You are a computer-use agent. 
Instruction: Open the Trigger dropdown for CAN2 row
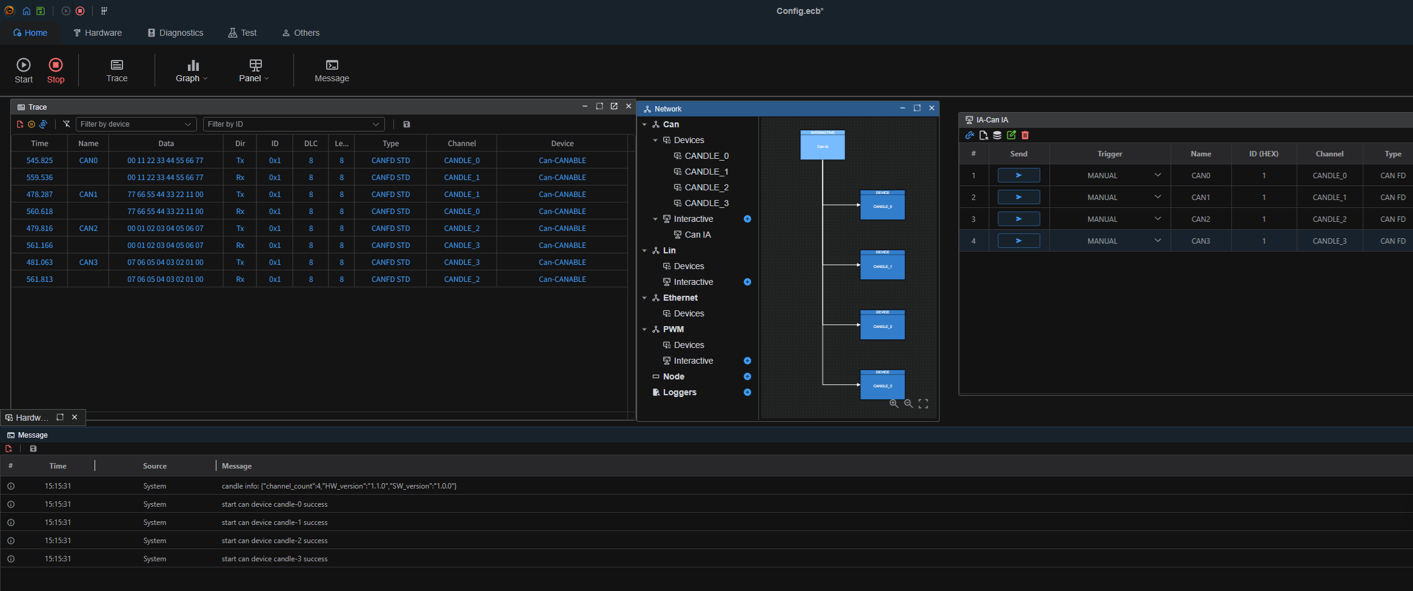pyautogui.click(x=1110, y=219)
